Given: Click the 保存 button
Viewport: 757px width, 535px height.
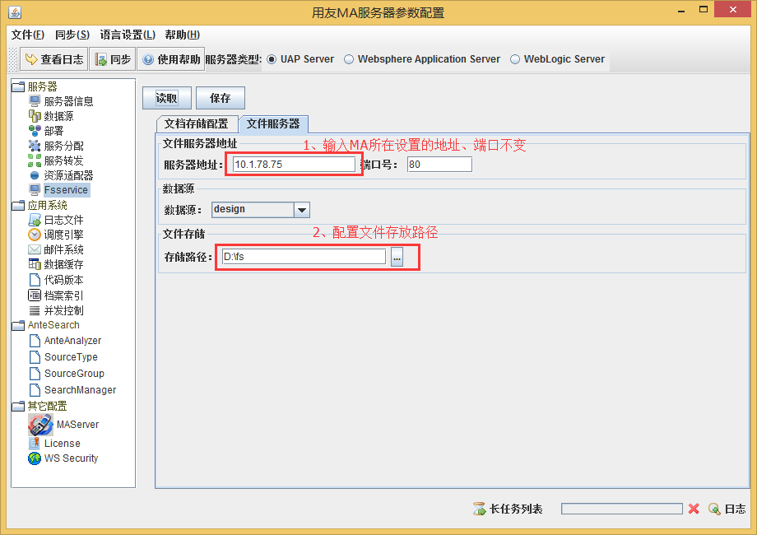Looking at the screenshot, I should 221,98.
